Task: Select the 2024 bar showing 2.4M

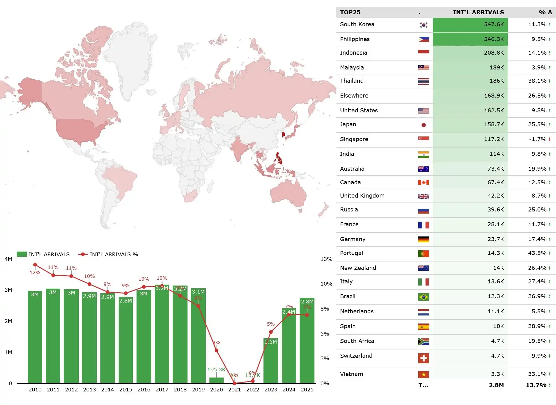Action: [289, 345]
